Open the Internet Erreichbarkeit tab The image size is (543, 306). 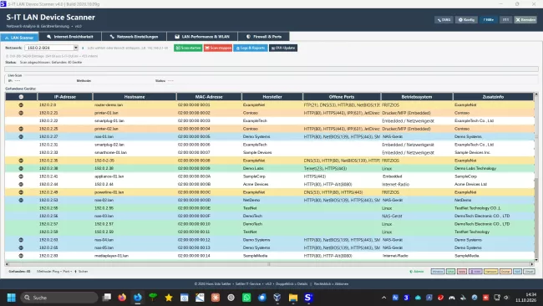70,37
